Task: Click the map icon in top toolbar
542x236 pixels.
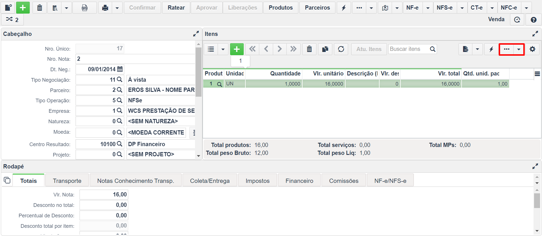Action: click(385, 8)
